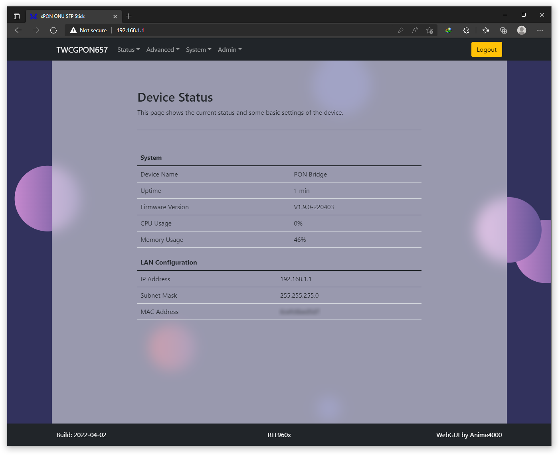Open the Extensions puzzle icon
Image resolution: width=560 pixels, height=455 pixels.
pyautogui.click(x=466, y=30)
